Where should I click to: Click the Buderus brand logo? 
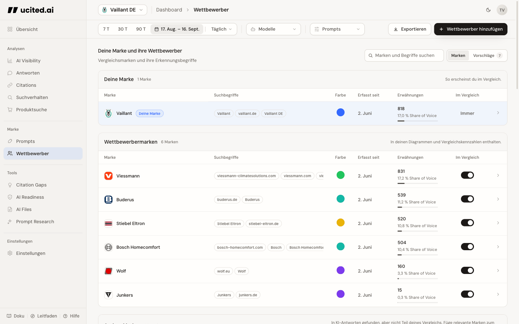tap(108, 199)
